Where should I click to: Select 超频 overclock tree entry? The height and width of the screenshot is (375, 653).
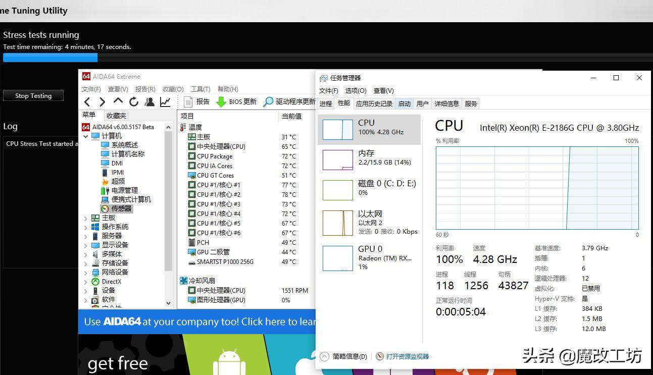(x=113, y=181)
